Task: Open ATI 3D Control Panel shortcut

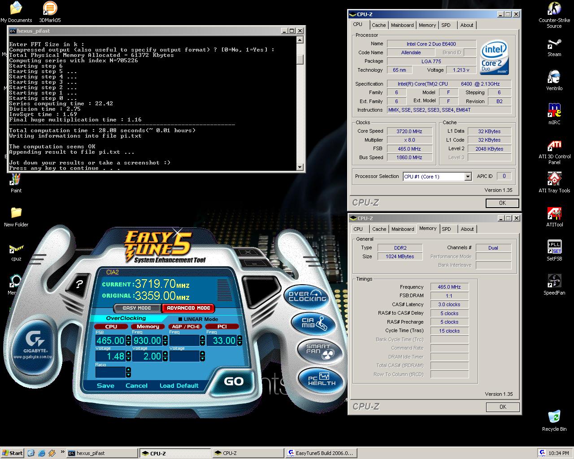Action: [554, 152]
